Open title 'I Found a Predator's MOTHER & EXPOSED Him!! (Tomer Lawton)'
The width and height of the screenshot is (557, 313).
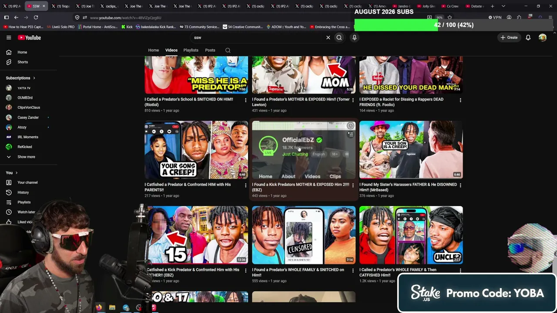pos(301,102)
